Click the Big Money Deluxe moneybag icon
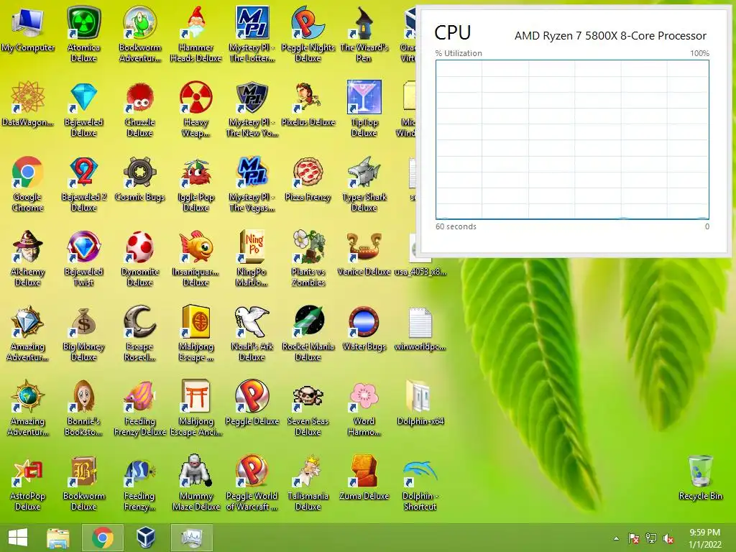The width and height of the screenshot is (736, 552). [83, 322]
